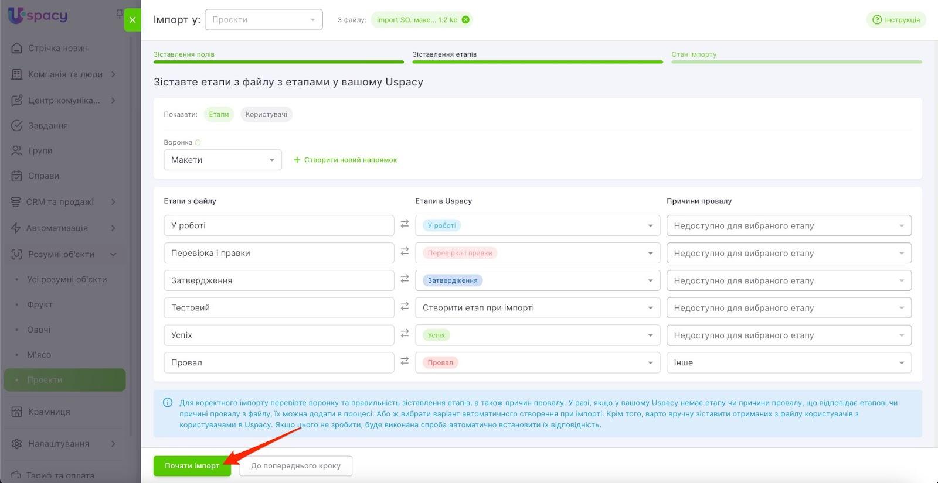This screenshot has height=483, width=938.
Task: Click the Успіх file stage field
Action: (x=279, y=335)
